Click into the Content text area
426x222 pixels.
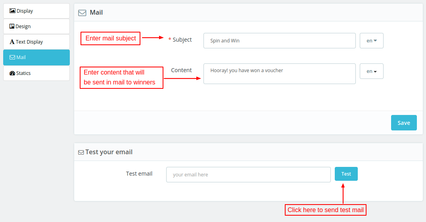tap(279, 74)
